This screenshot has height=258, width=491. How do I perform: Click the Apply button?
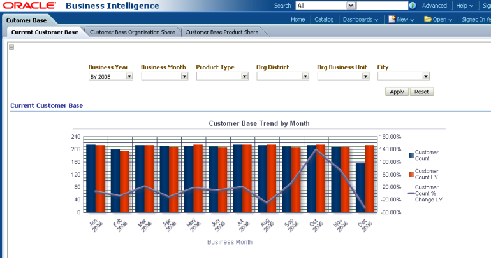click(397, 92)
